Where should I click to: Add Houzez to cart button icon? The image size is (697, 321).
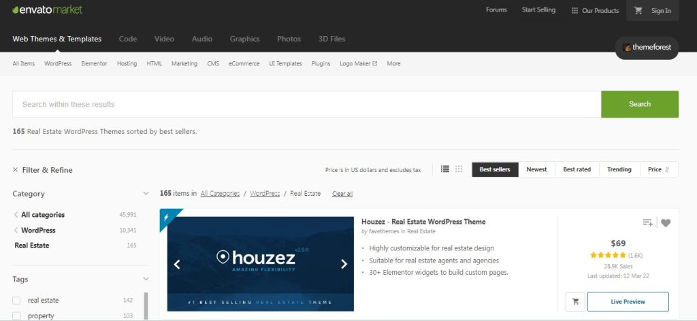tap(576, 301)
